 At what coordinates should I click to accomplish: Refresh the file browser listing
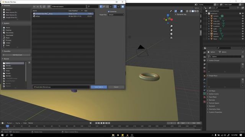point(44,7)
